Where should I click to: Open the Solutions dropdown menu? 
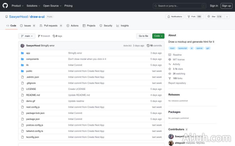tap(33, 6)
